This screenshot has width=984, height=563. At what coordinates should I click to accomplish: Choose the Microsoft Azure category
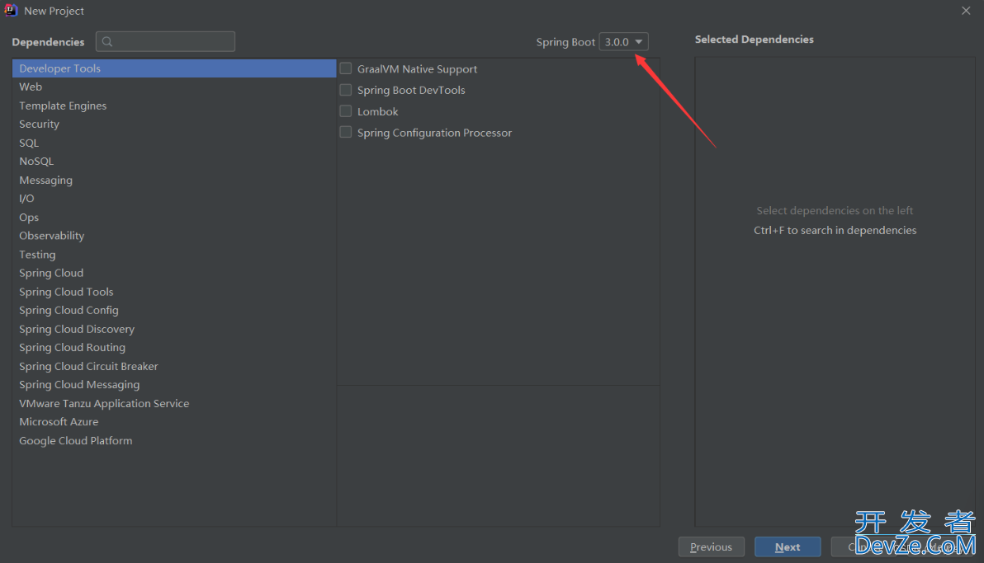pos(174,421)
